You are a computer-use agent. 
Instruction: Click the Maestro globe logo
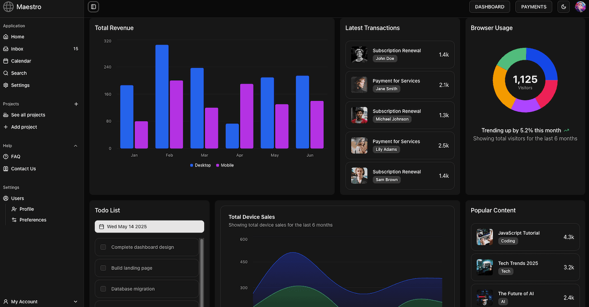point(9,7)
